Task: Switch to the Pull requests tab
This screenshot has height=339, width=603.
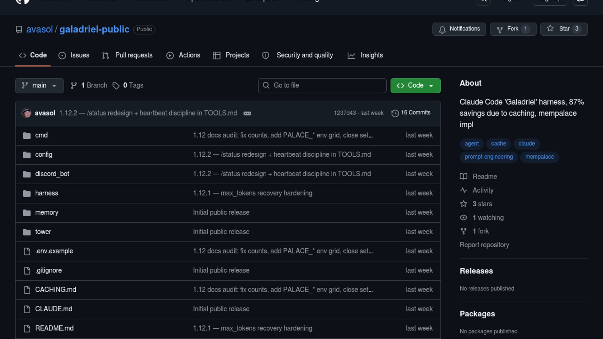Action: click(127, 55)
